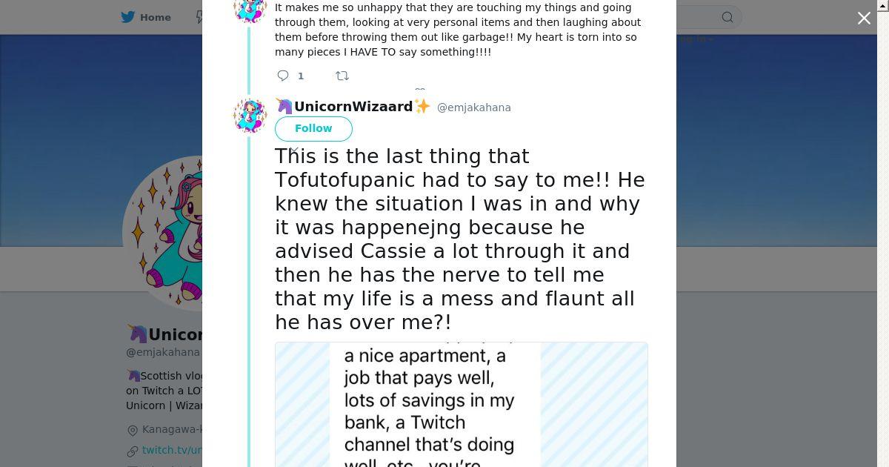The width and height of the screenshot is (889, 467).
Task: Open the attached screenshot image
Action: click(x=461, y=404)
